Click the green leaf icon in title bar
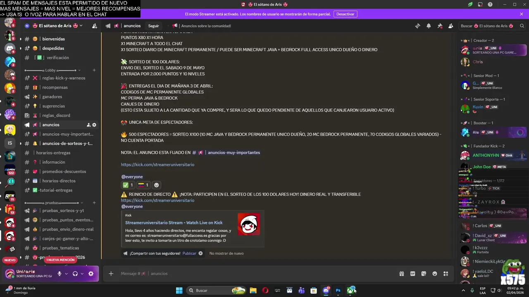Image resolution: width=529 pixels, height=297 pixels. (x=470, y=5)
